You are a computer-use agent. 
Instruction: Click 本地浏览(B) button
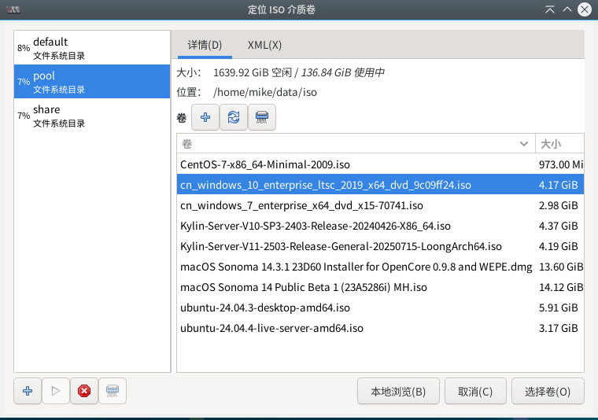[398, 392]
